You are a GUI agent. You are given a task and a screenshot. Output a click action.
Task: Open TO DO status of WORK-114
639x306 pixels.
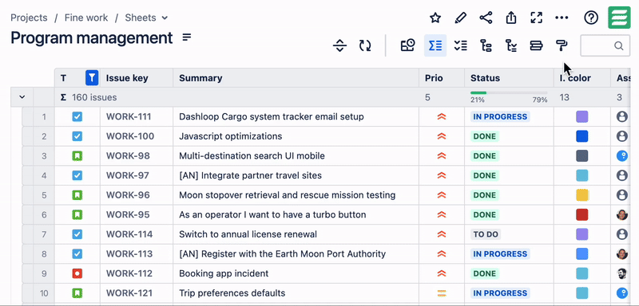tap(486, 234)
